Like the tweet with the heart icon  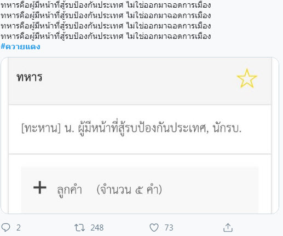(154, 228)
